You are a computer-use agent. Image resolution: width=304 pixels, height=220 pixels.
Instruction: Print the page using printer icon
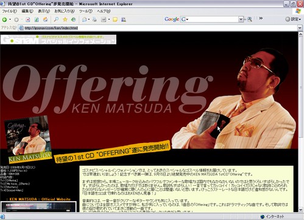click(x=94, y=20)
